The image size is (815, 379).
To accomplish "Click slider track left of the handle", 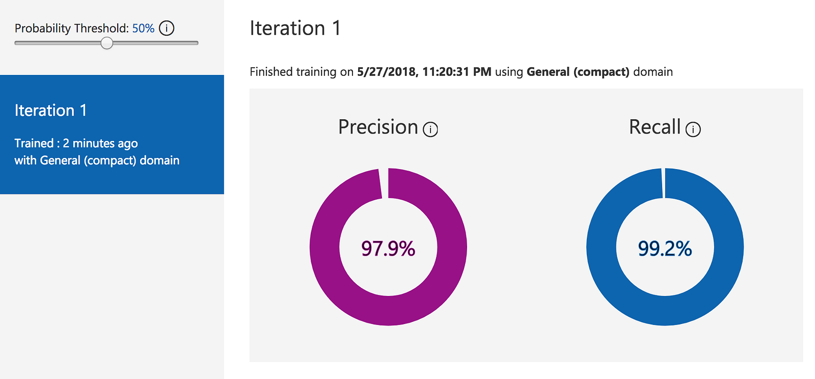I will (56, 43).
